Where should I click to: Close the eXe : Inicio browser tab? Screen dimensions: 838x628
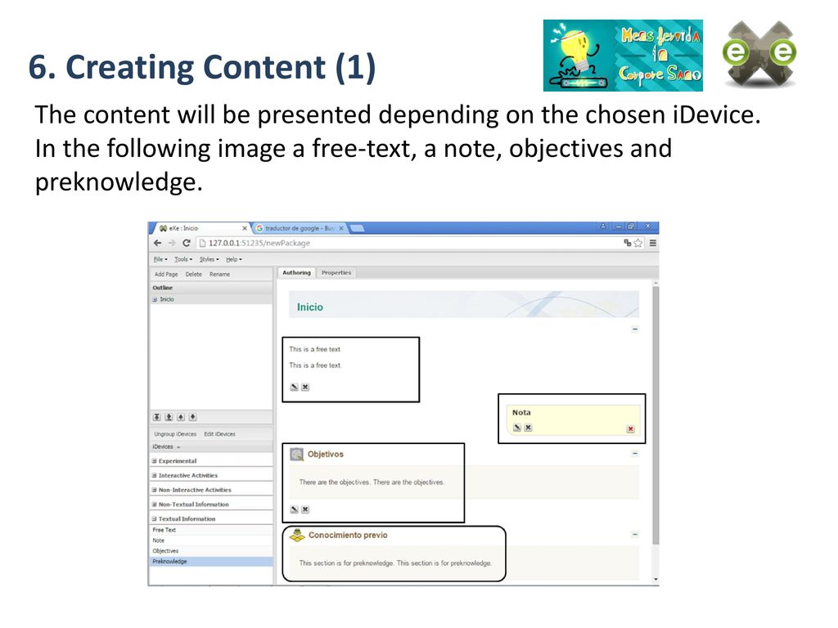click(x=244, y=228)
